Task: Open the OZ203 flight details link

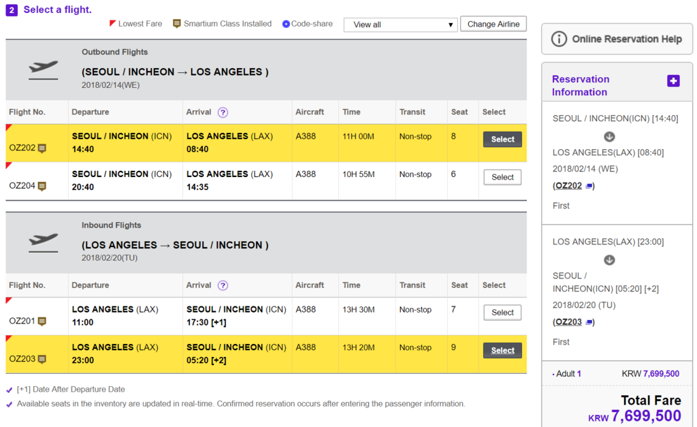Action: pos(568,321)
